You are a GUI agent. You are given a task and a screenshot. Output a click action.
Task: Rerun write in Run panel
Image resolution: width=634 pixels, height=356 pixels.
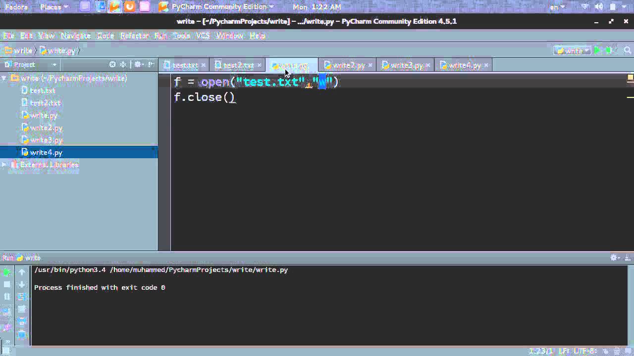pyautogui.click(x=7, y=271)
